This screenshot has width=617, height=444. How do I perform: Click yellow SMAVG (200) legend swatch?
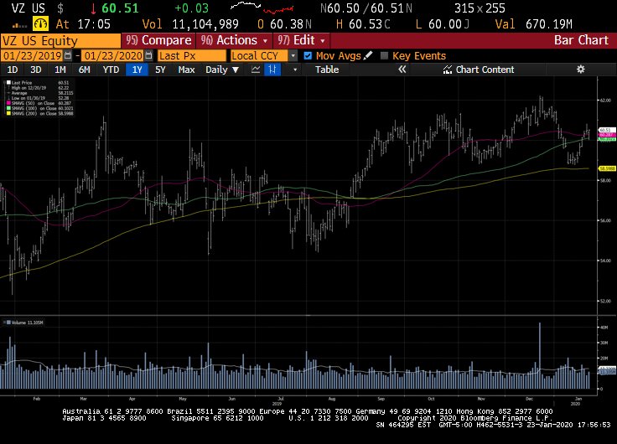pos(8,113)
